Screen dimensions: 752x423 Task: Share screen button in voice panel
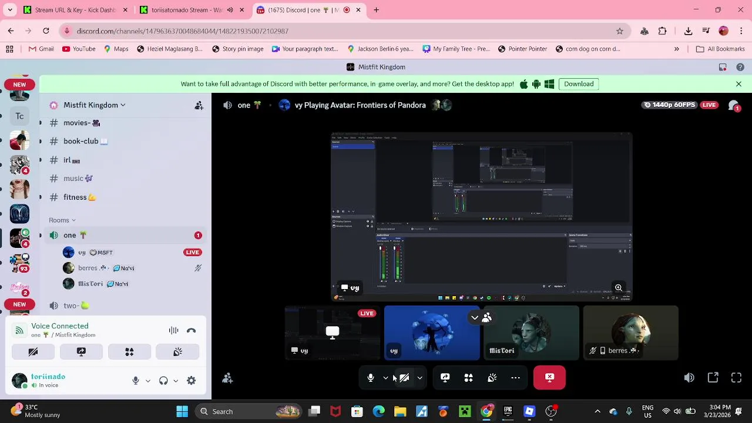click(81, 352)
